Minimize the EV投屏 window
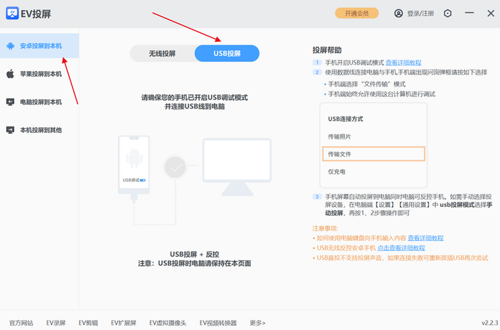The image size is (500, 330). click(x=470, y=13)
